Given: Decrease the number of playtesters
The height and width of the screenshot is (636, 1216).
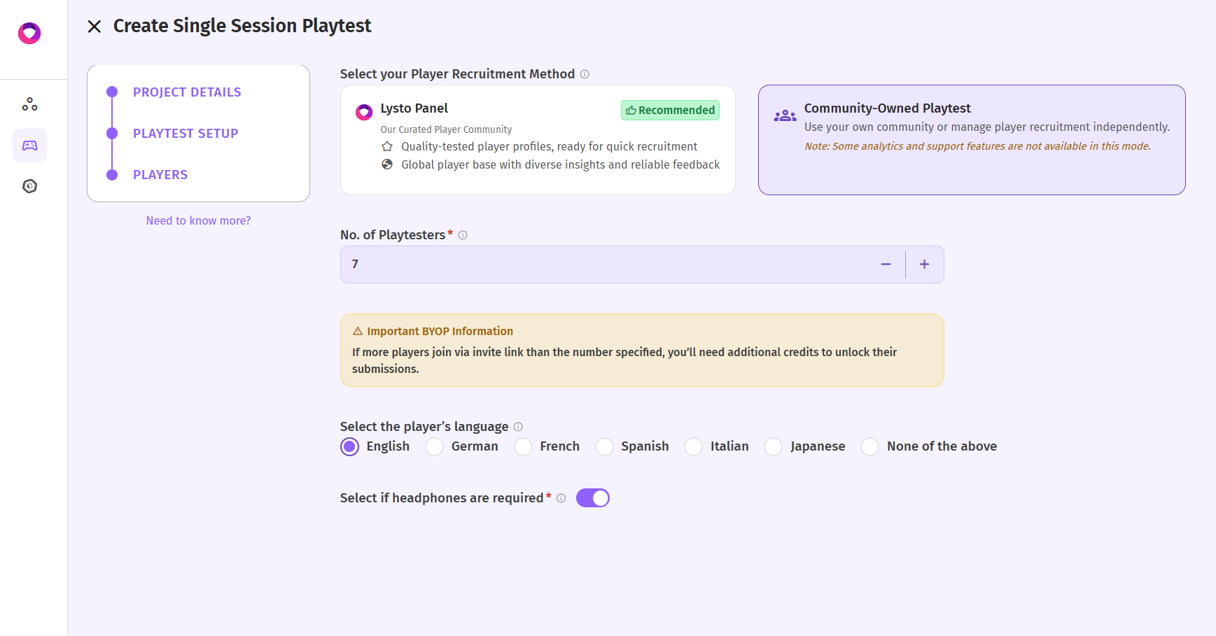Looking at the screenshot, I should coord(886,264).
